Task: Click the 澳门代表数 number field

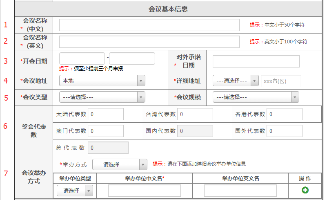Action: click(x=105, y=131)
